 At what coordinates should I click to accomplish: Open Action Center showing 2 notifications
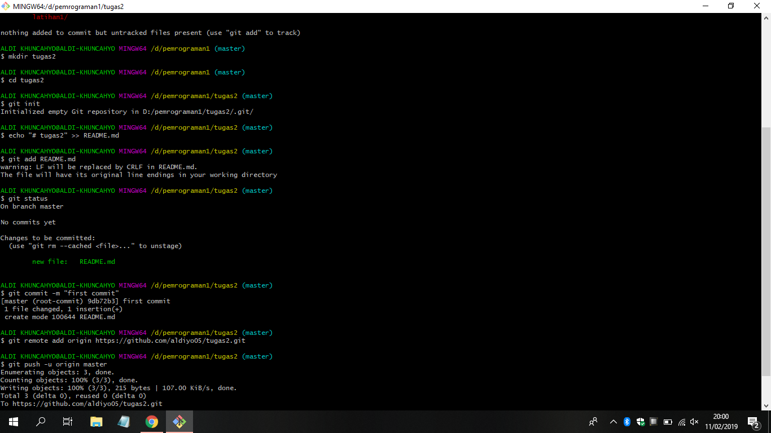click(753, 421)
